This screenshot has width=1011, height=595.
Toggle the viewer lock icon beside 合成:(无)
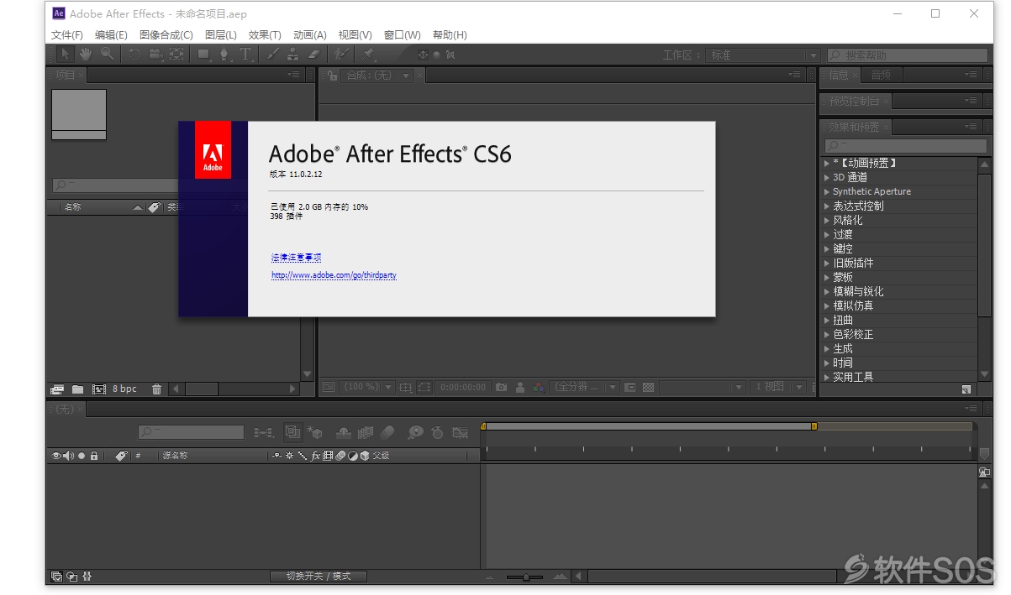[x=333, y=76]
